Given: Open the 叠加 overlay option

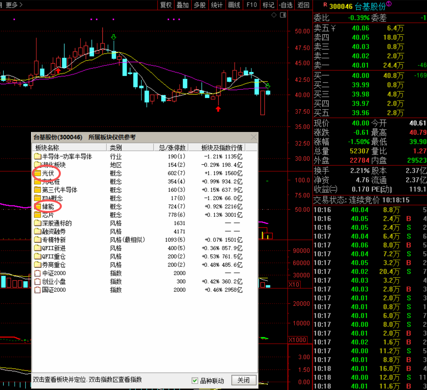Looking at the screenshot, I should click(x=183, y=5).
